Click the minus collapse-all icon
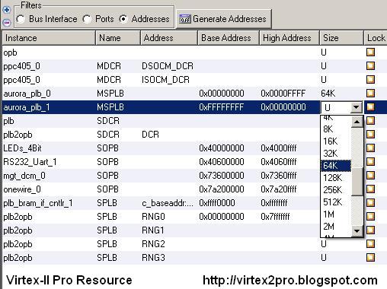387x289 pixels. pos(7,23)
